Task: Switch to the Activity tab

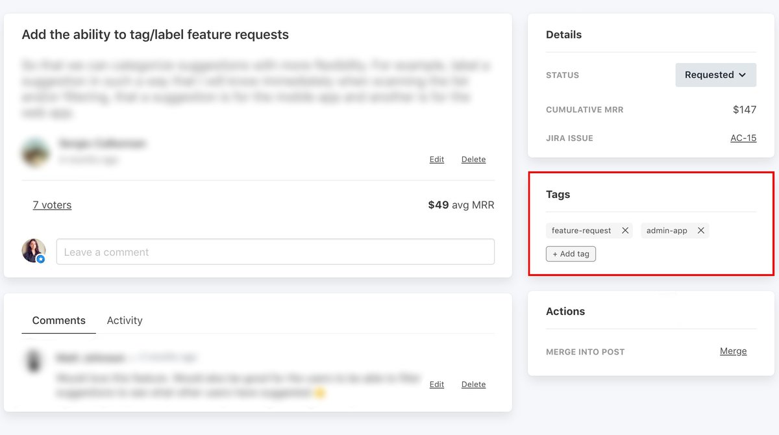Action: click(x=125, y=320)
